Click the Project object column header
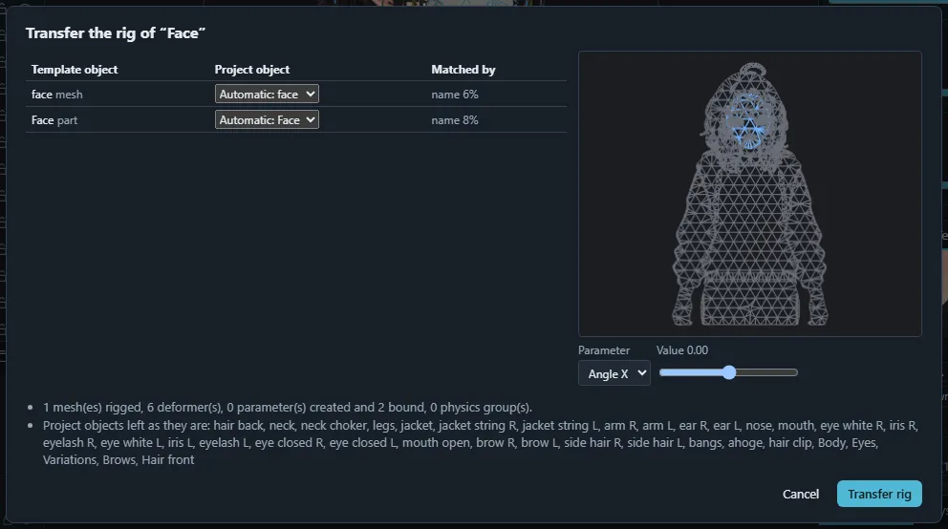Image resolution: width=948 pixels, height=529 pixels. point(252,70)
